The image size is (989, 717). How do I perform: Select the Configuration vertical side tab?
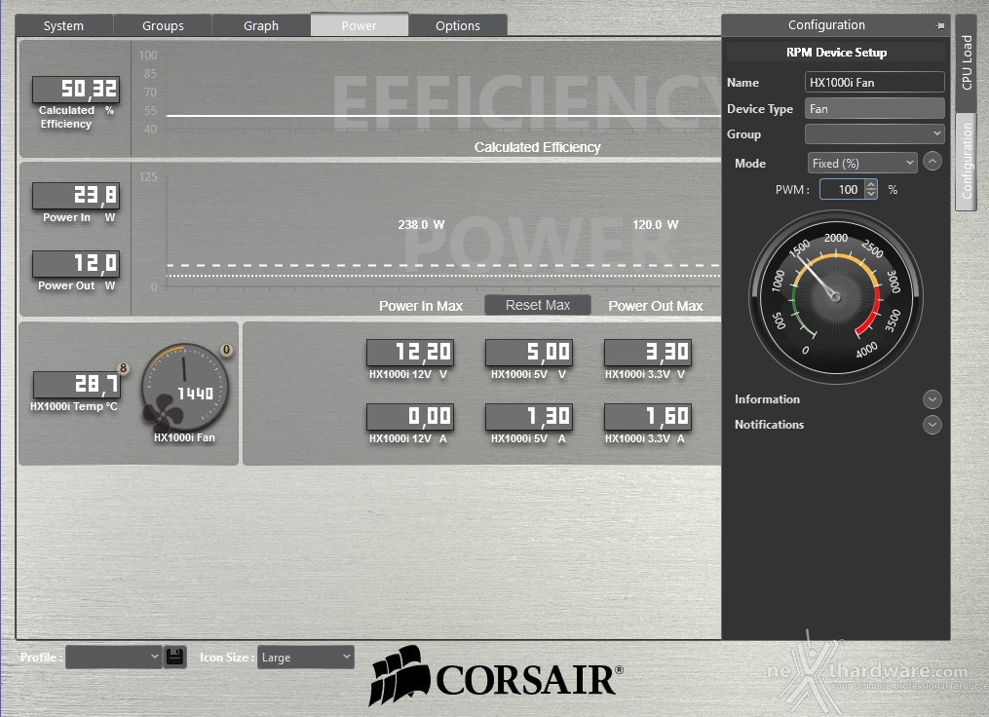tap(967, 162)
